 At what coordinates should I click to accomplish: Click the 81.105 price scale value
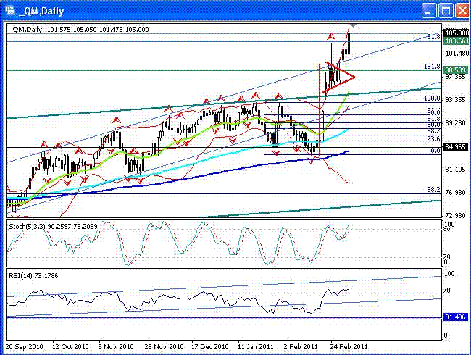[455, 170]
